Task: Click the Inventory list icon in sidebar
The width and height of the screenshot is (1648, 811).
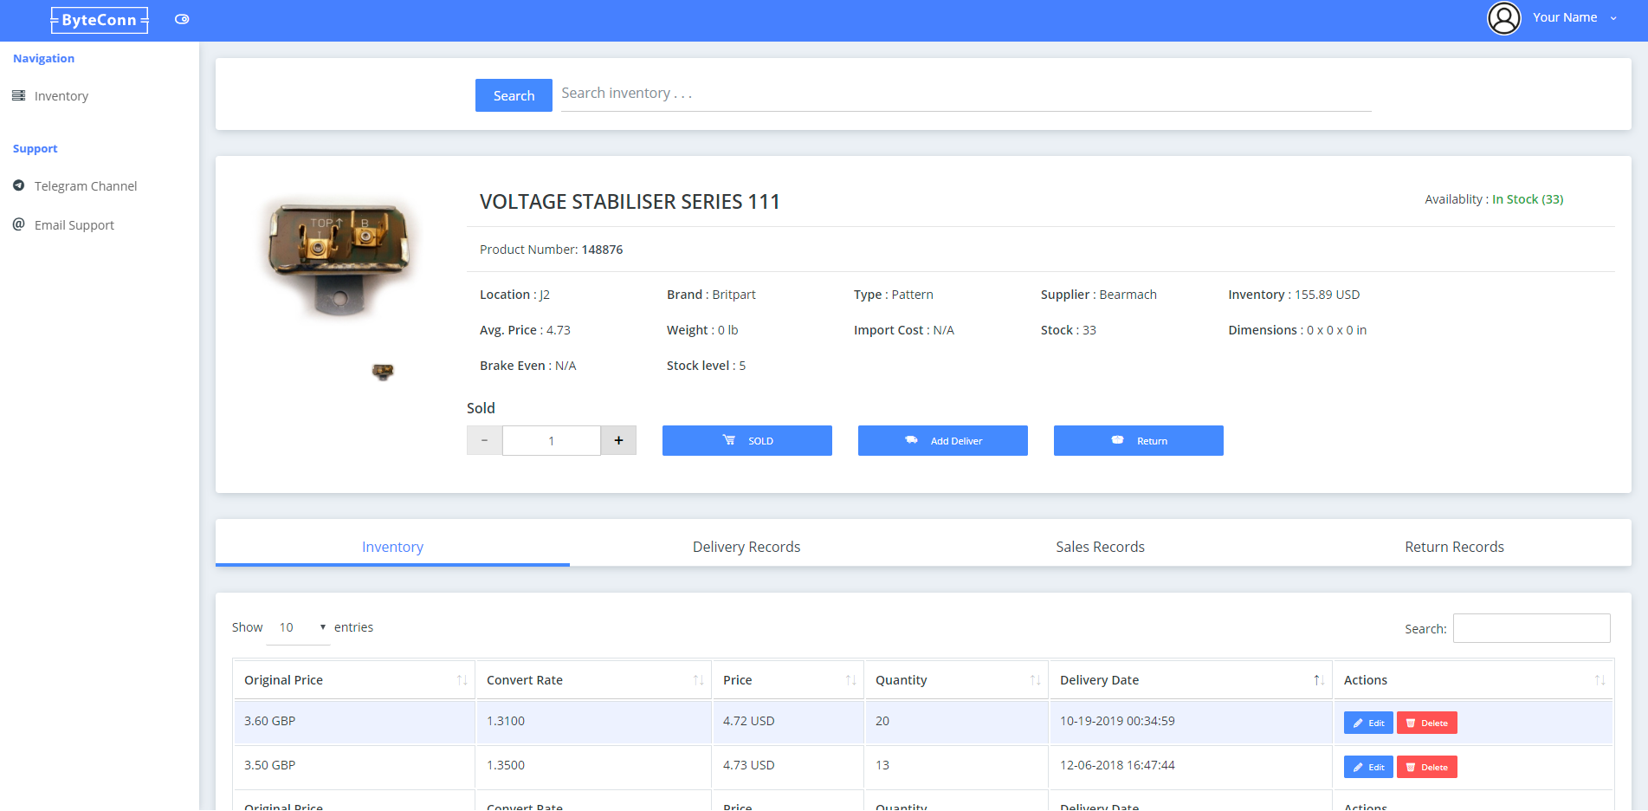Action: [x=18, y=95]
